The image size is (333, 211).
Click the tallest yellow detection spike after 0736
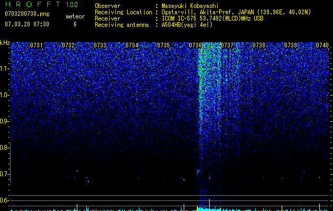point(210,204)
